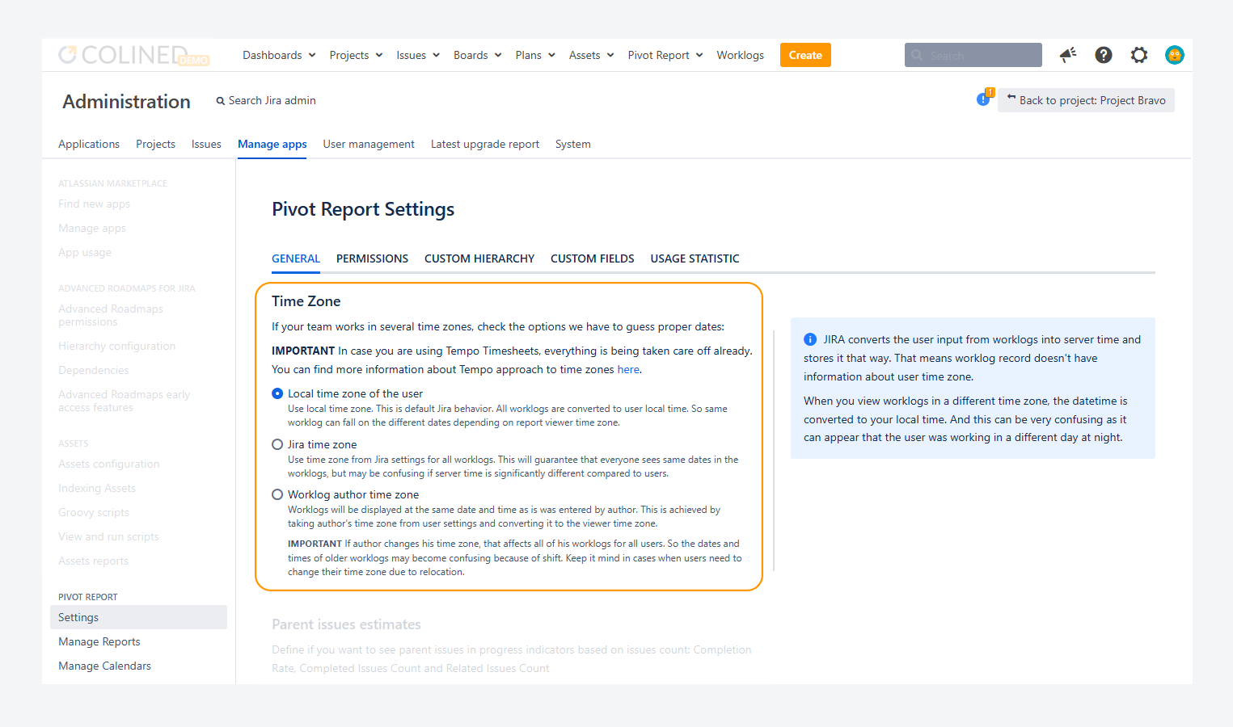Open Manage Reports in the sidebar
The height and width of the screenshot is (727, 1233).
(x=99, y=641)
